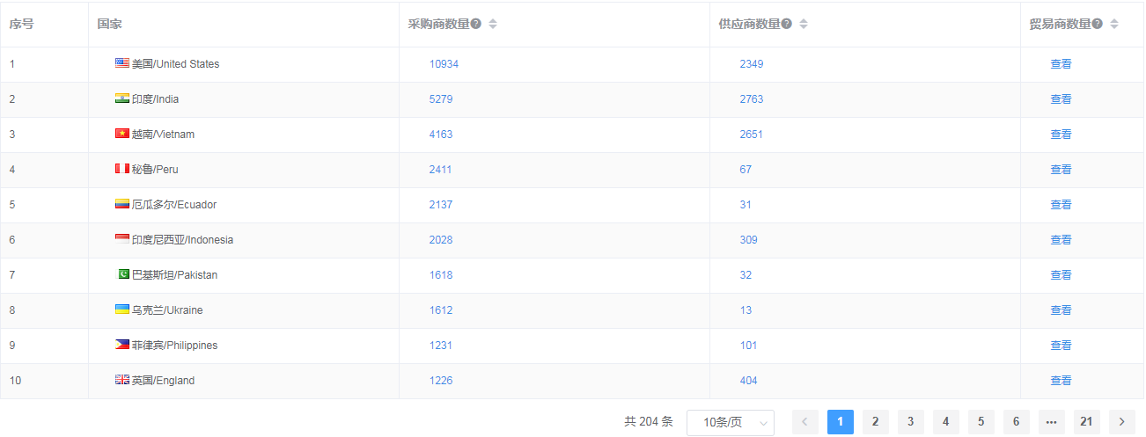Click 查看 in the England row
Viewport: 1146px width, 437px height.
click(1061, 381)
